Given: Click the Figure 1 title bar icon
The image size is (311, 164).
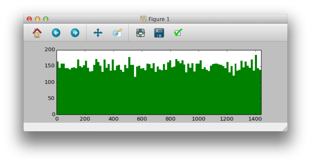Looking at the screenshot, I should 143,19.
